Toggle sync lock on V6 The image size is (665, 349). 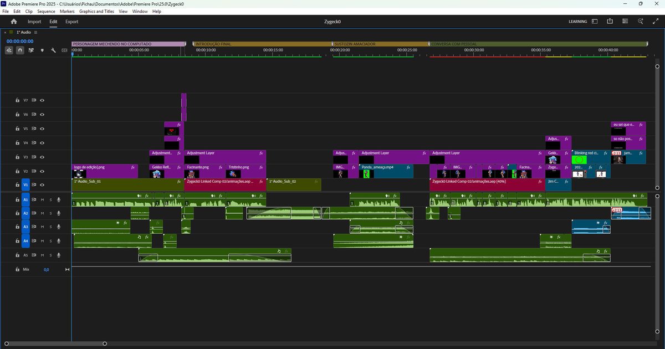coord(34,114)
